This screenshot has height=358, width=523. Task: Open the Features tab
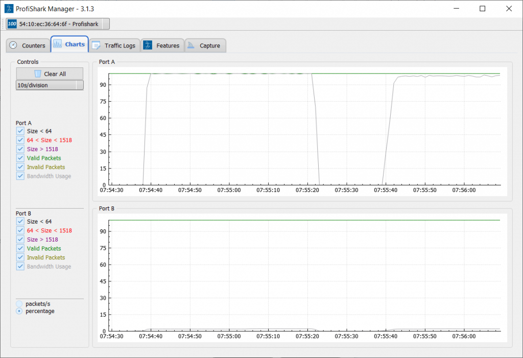162,45
